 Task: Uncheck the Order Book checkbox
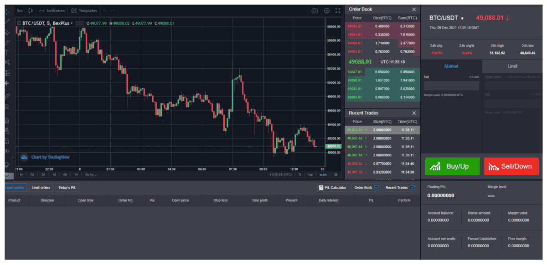coord(376,187)
